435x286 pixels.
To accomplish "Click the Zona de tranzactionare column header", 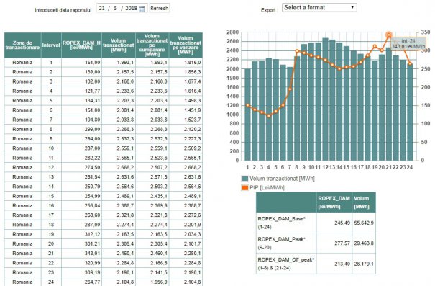I will click(23, 45).
